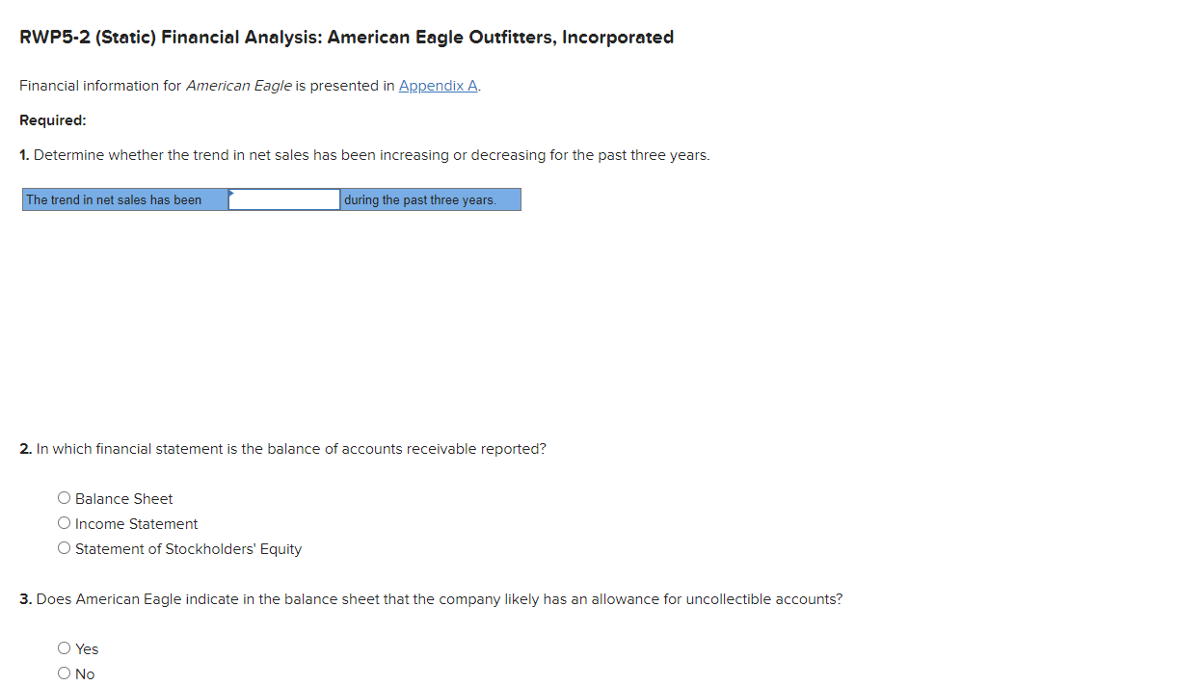Image resolution: width=1202 pixels, height=686 pixels.
Task: Click question 2 about accounts receivable
Action: (282, 448)
